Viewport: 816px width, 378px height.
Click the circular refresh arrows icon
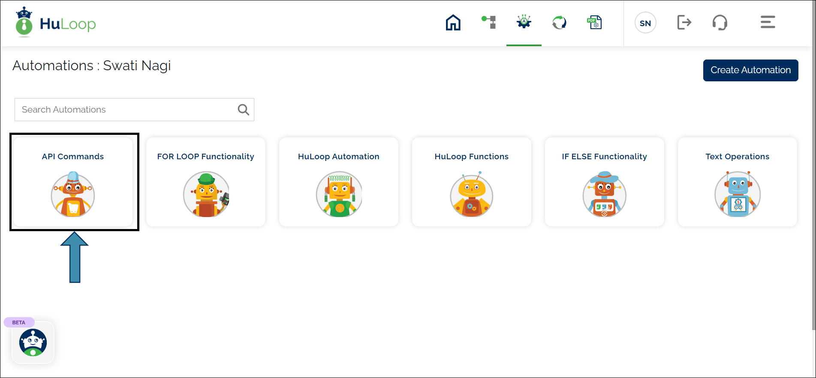pos(559,22)
